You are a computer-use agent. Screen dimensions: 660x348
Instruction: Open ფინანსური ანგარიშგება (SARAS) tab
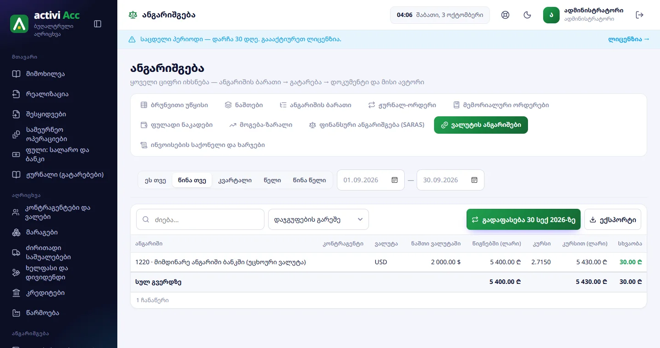click(x=367, y=125)
